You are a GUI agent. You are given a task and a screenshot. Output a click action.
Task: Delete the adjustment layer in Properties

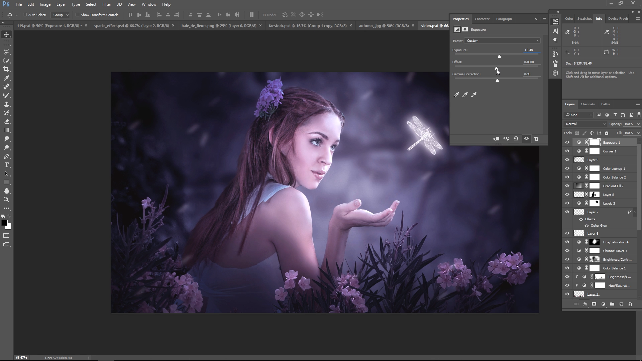536,139
